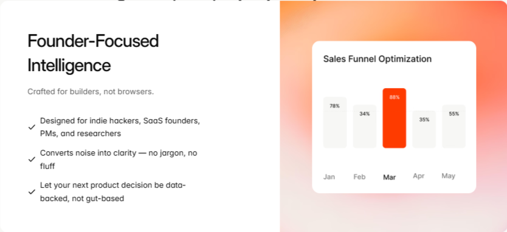Click the Founder-Focused Intelligence heading
Screen dimensions: 507x232
[x=93, y=53]
